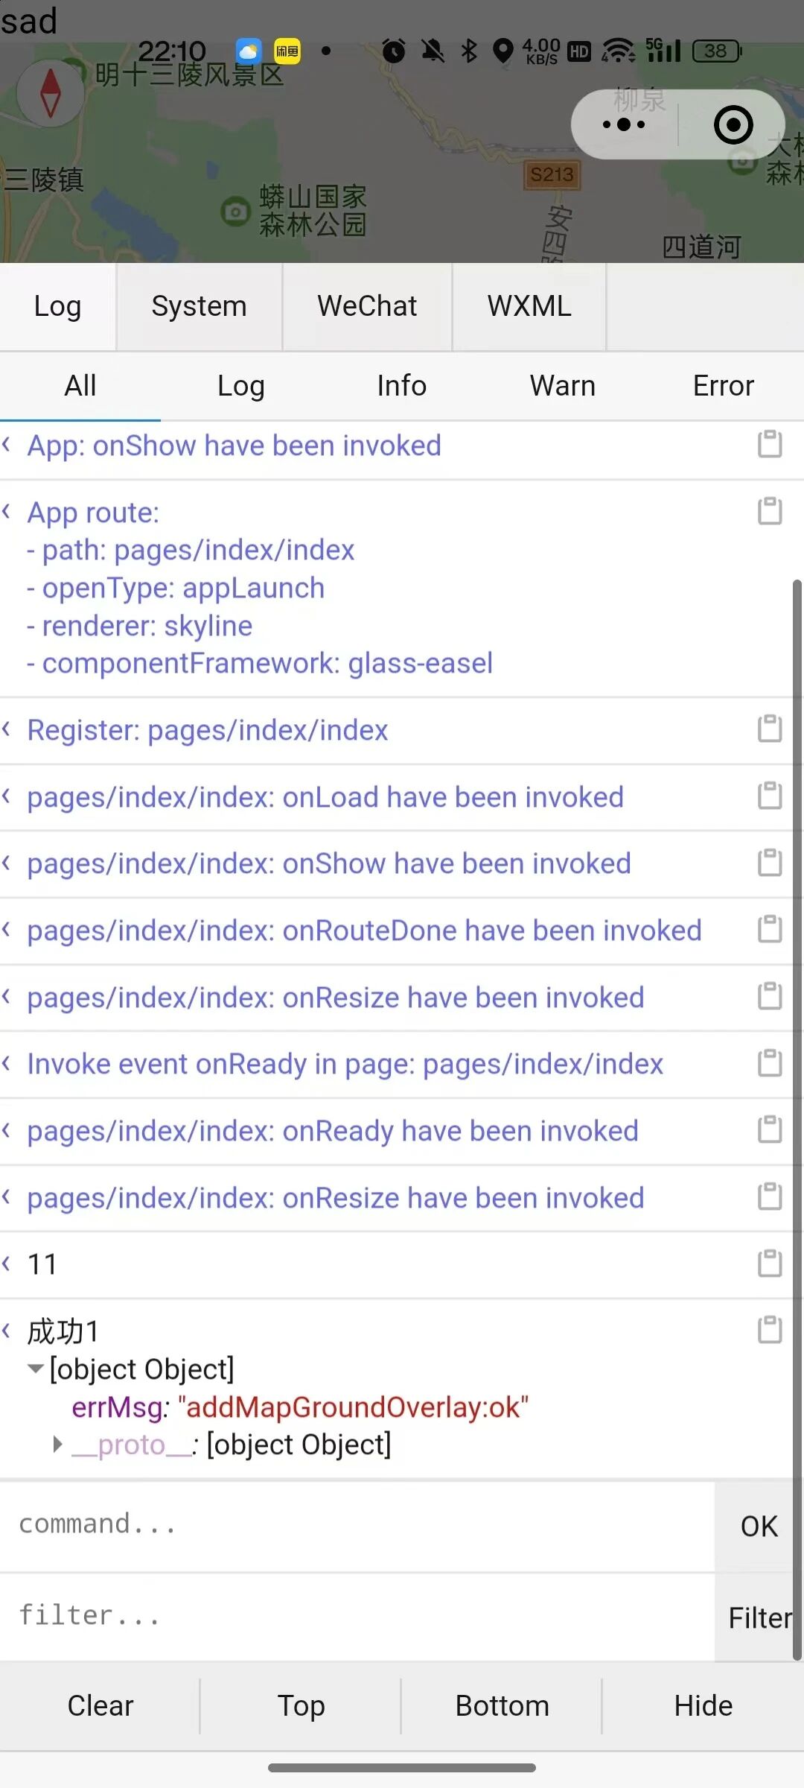This screenshot has height=1788, width=804.
Task: Copy the 'Register: pages/index/index' log entry
Action: [x=770, y=729]
